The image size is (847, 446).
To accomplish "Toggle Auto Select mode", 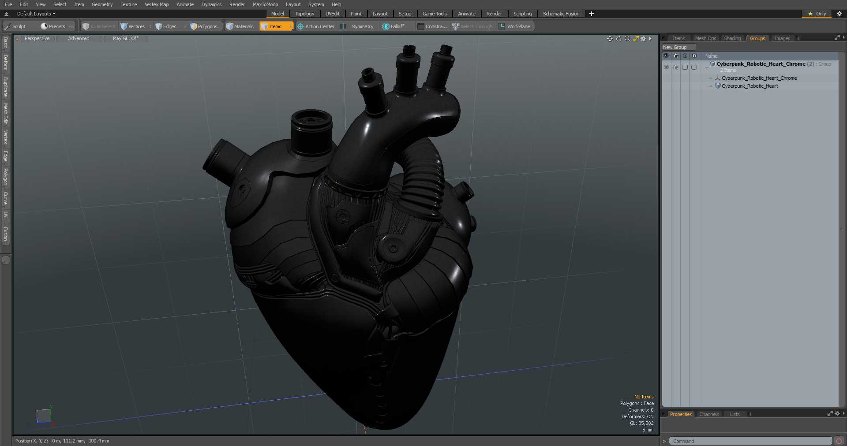I will (99, 26).
